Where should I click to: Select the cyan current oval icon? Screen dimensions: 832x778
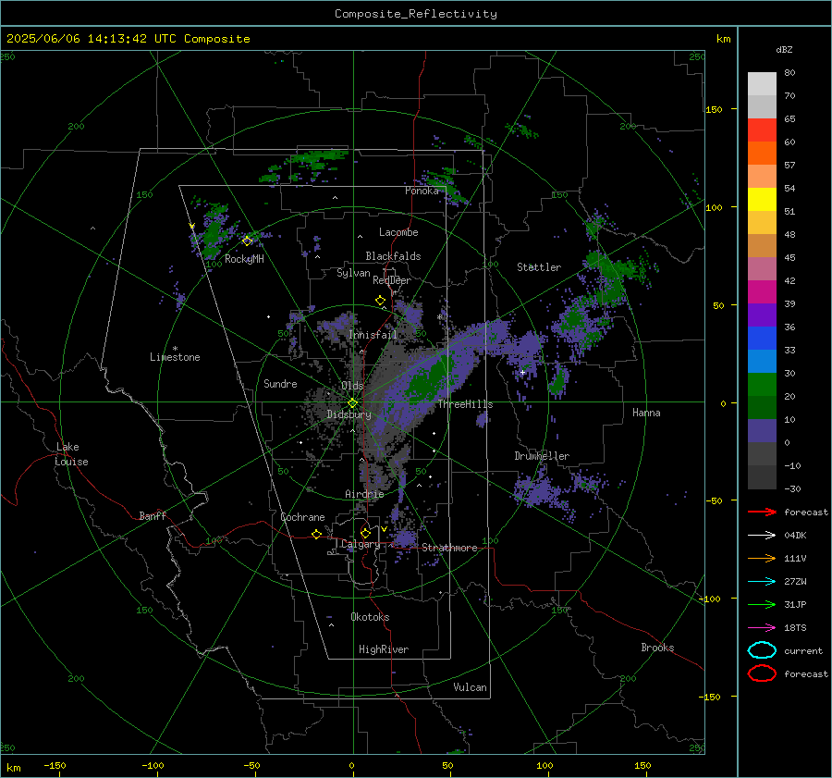point(762,650)
